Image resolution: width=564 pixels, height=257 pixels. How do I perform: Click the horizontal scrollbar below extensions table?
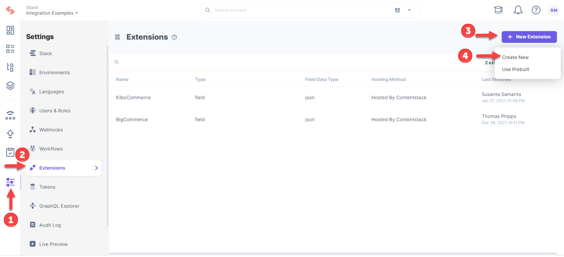pyautogui.click(x=333, y=253)
